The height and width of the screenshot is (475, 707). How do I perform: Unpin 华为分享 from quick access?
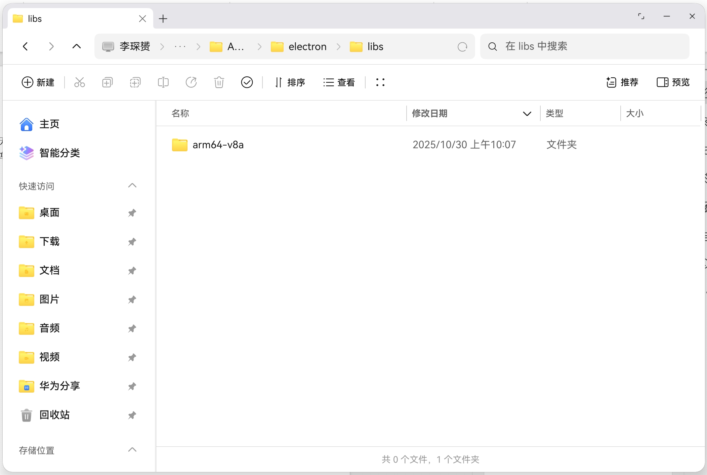point(132,386)
